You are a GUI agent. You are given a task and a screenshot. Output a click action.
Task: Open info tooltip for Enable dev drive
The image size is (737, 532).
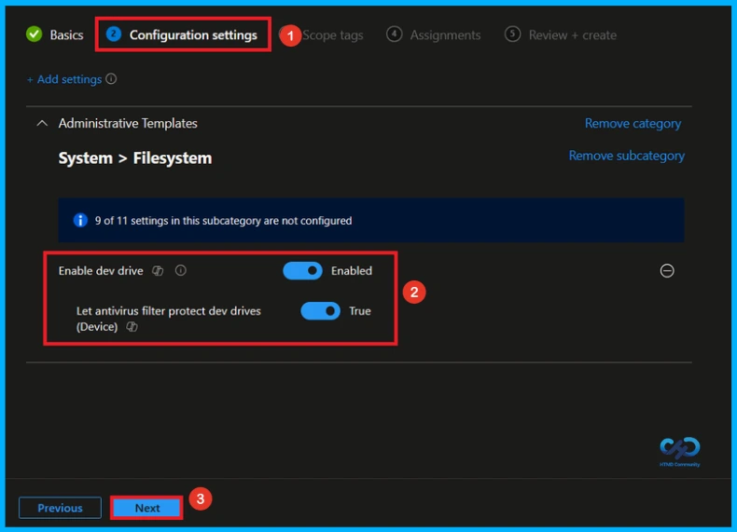coord(181,270)
